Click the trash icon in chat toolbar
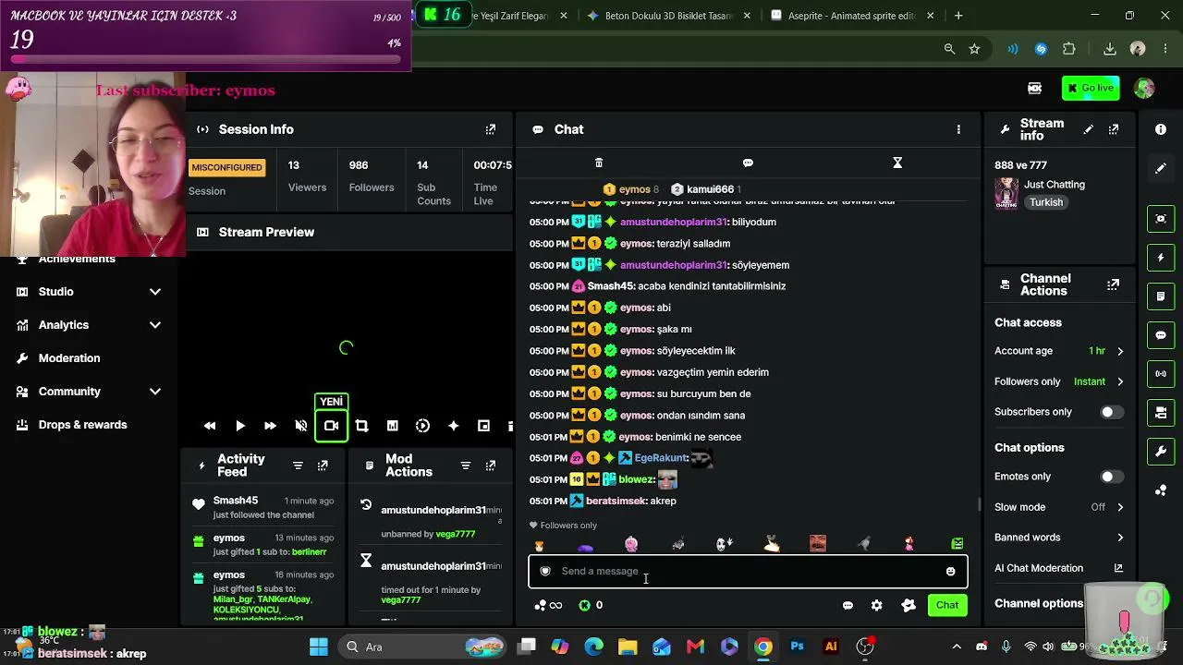Viewport: 1183px width, 665px height. point(599,163)
